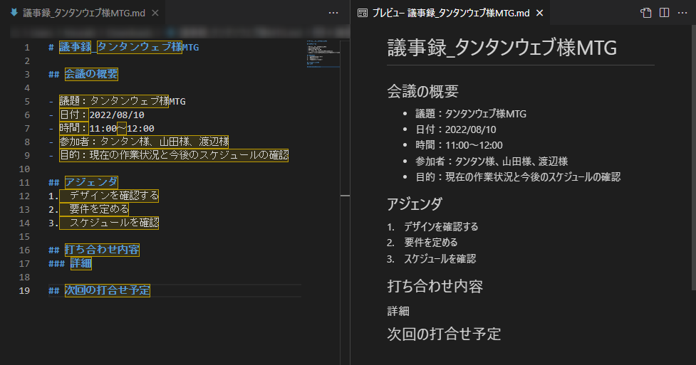This screenshot has height=365, width=696.
Task: Click 次回の打合せ予定 heading in the preview
Action: [444, 334]
